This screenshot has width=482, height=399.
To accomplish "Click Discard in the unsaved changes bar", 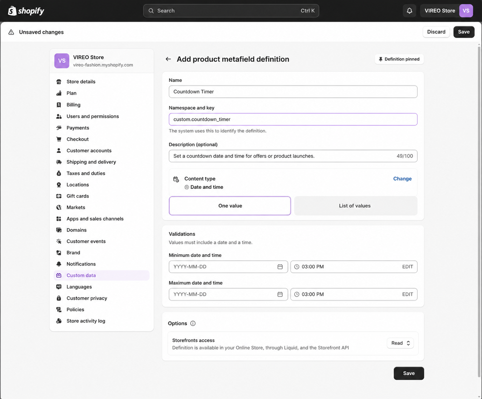I will (436, 32).
